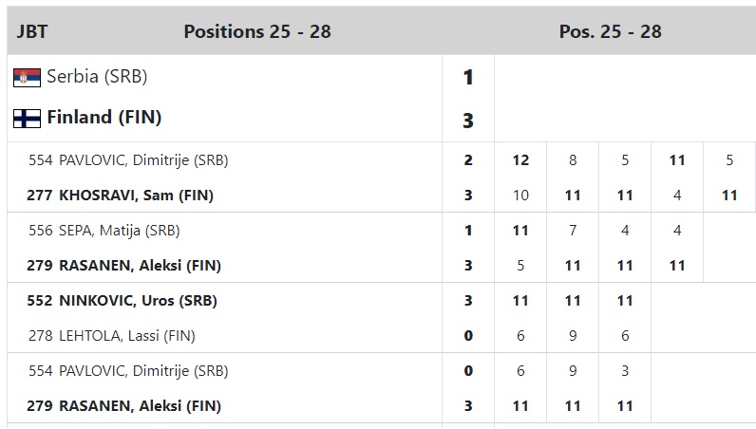Click the JBT event label
Image resolution: width=756 pixels, height=429 pixels.
click(32, 32)
